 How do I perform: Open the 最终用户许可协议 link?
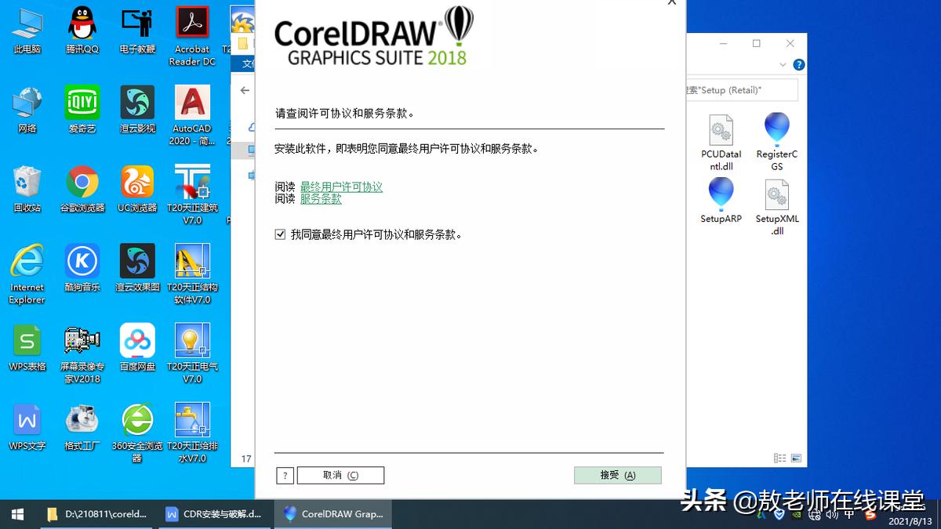tap(341, 187)
